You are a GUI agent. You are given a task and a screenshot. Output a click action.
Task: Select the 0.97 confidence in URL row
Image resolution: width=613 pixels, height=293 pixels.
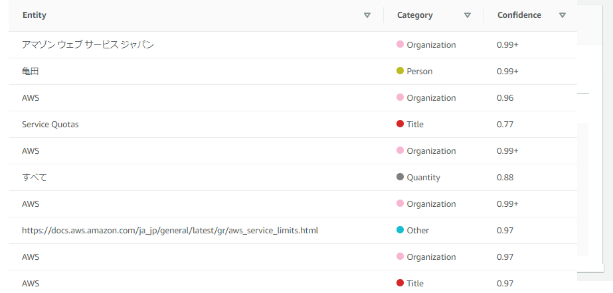(505, 231)
